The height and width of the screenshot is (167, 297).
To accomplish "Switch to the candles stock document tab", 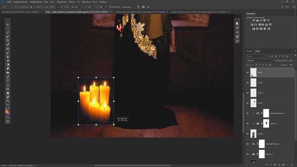I will pyautogui.click(x=140, y=12).
